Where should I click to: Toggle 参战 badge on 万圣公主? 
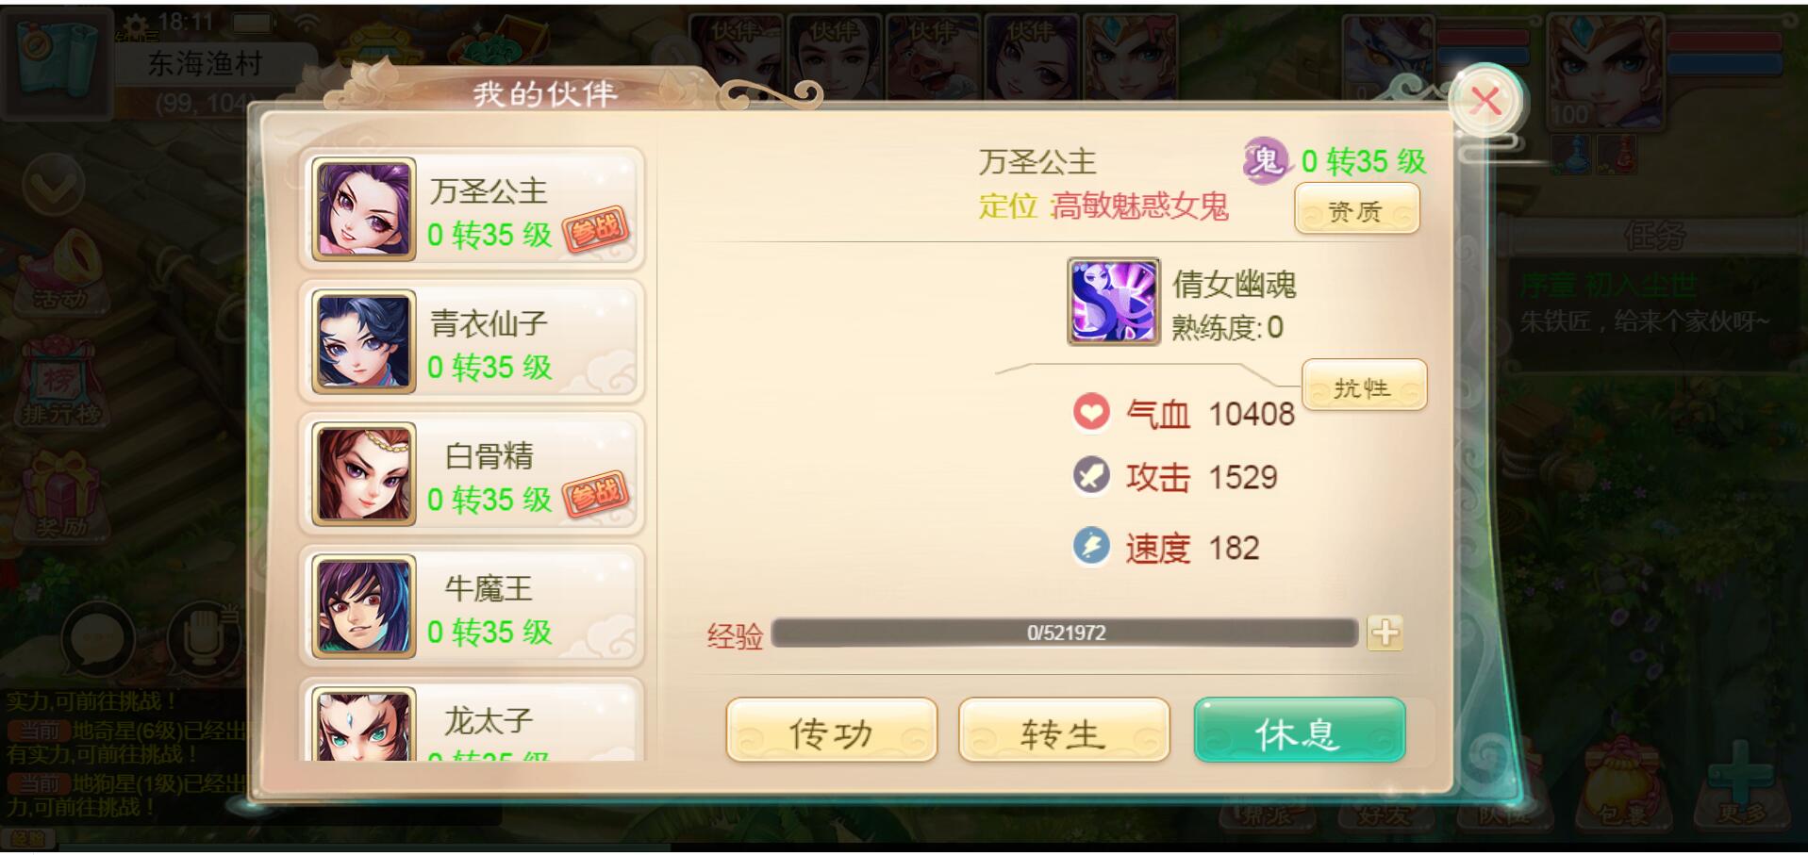[x=595, y=229]
